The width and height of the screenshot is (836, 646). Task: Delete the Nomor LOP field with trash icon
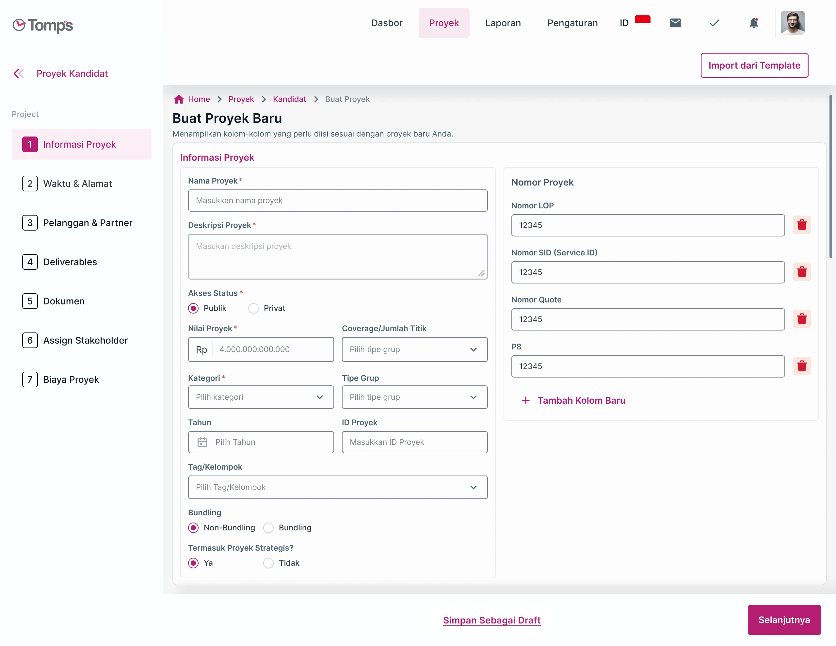802,225
